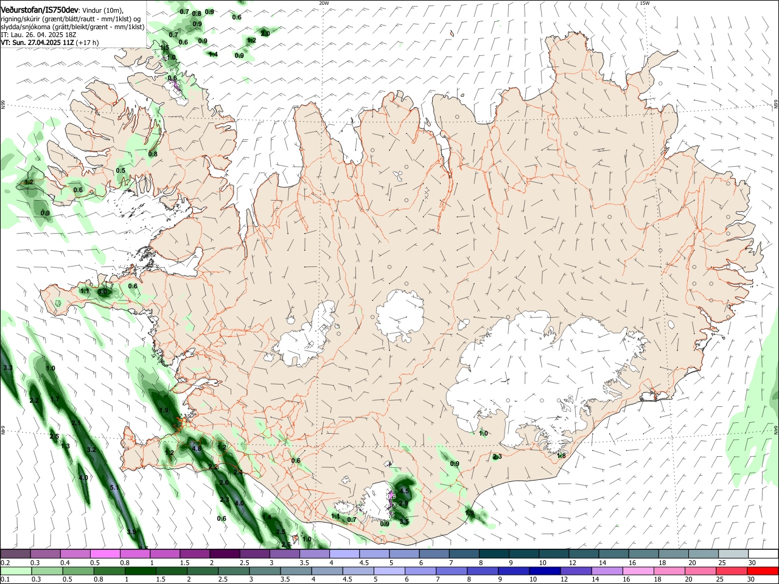
Task: Click the 0.5 value in Westfjords
Action: pos(121,170)
